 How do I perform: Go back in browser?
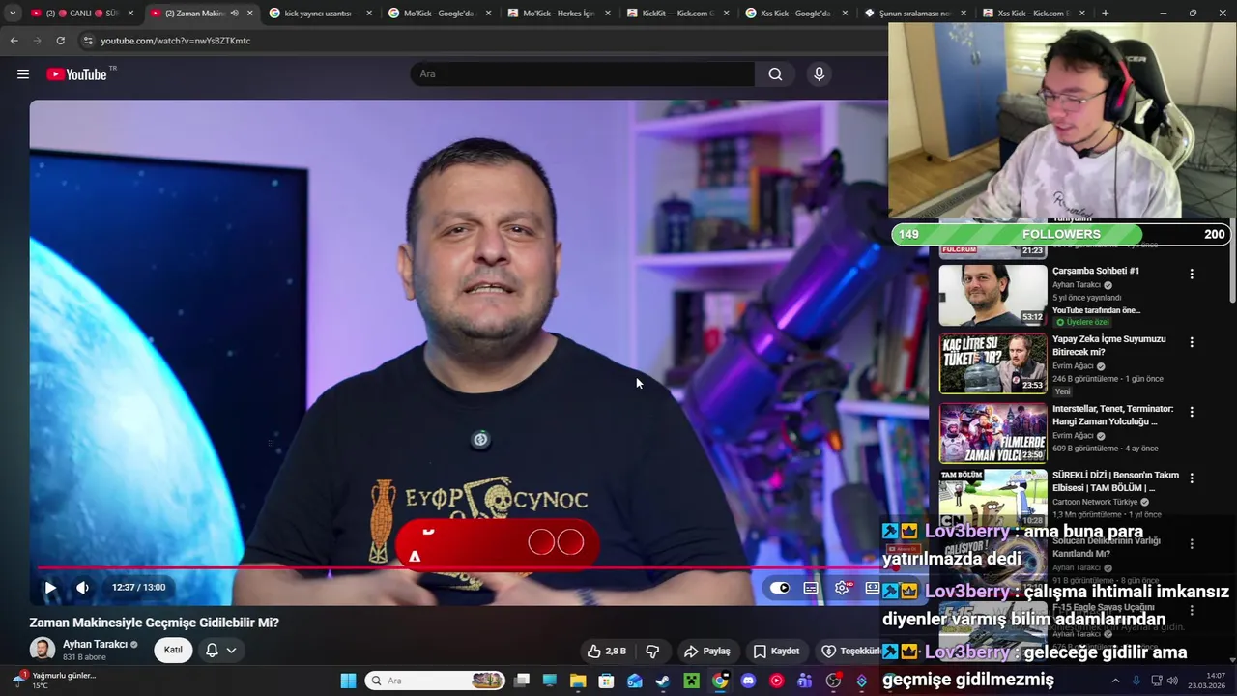click(14, 41)
